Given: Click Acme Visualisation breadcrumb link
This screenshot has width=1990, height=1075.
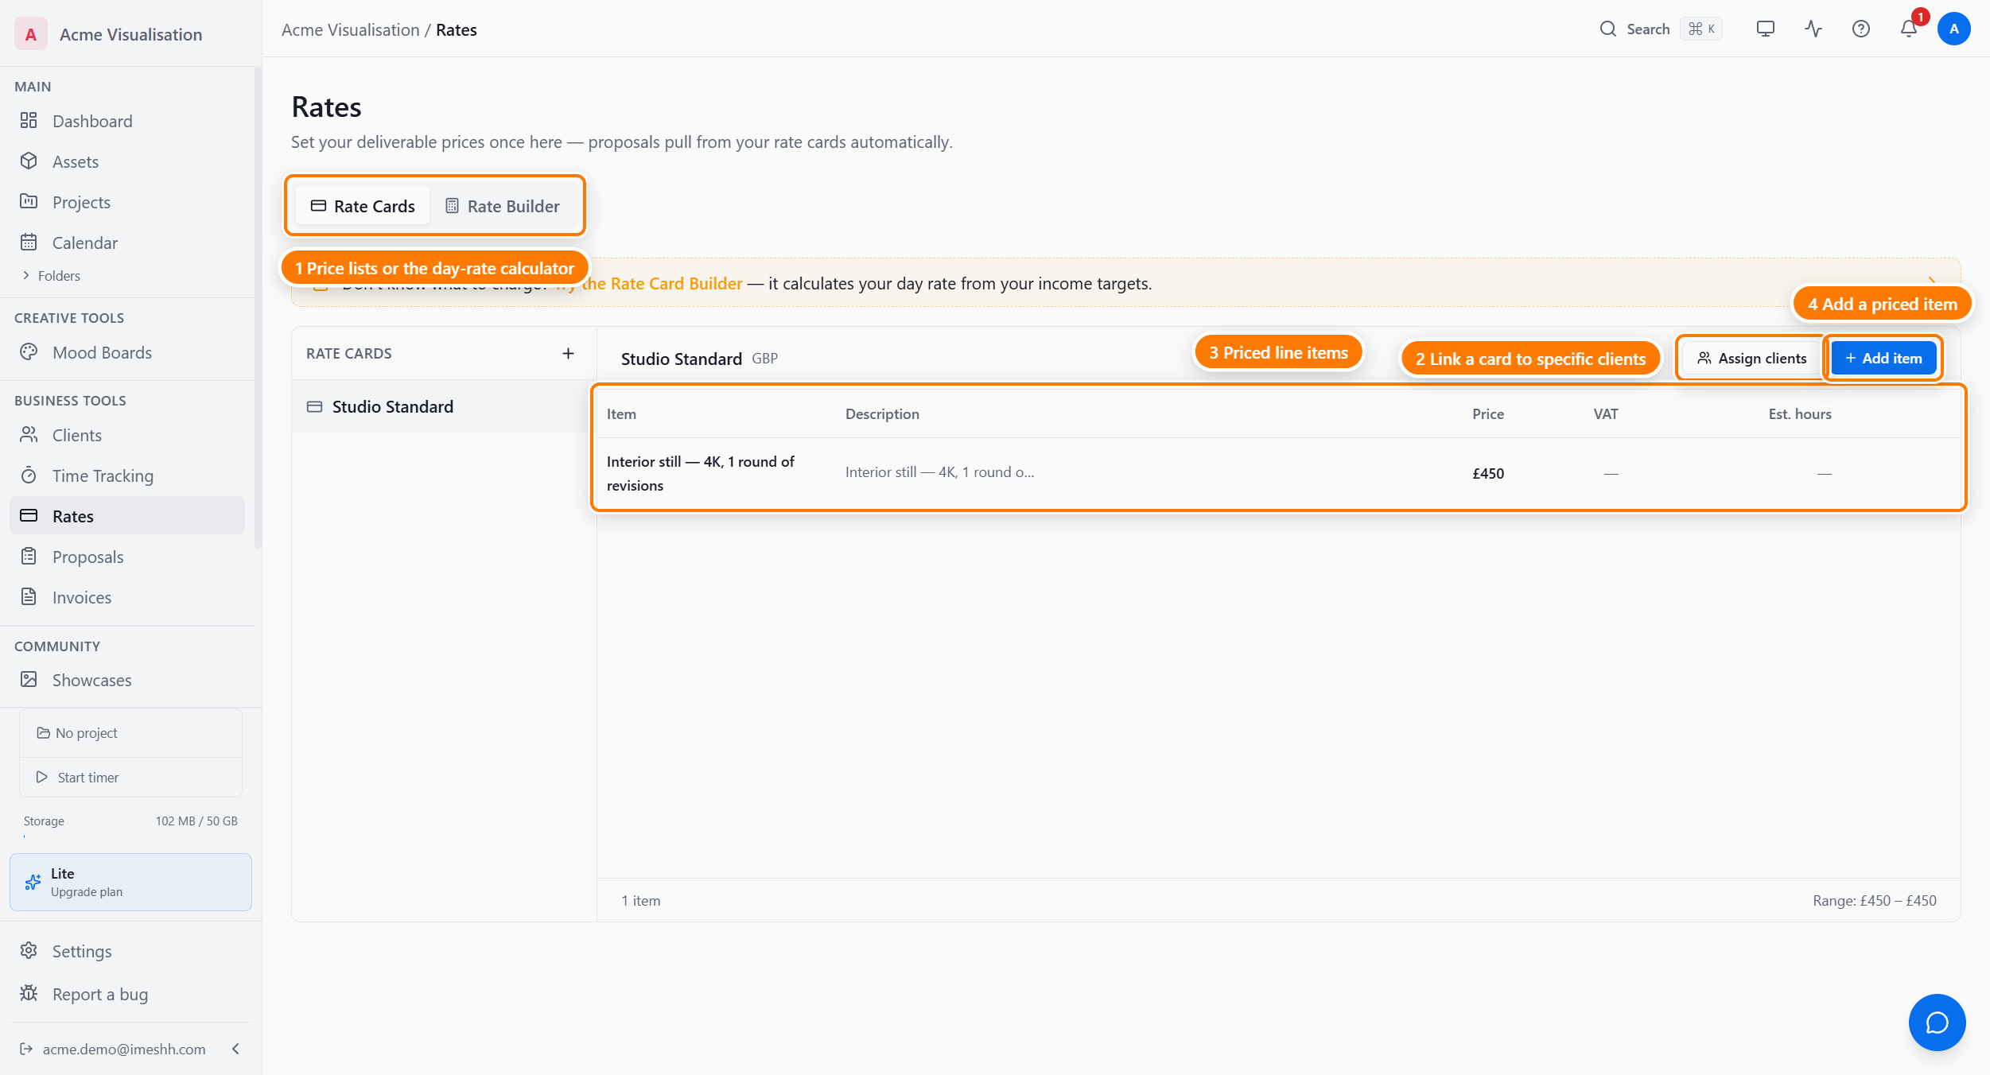Looking at the screenshot, I should tap(350, 30).
